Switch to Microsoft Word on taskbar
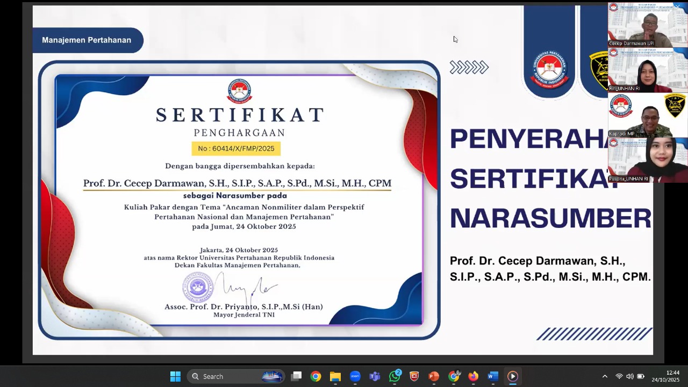This screenshot has width=688, height=387. [x=493, y=376]
